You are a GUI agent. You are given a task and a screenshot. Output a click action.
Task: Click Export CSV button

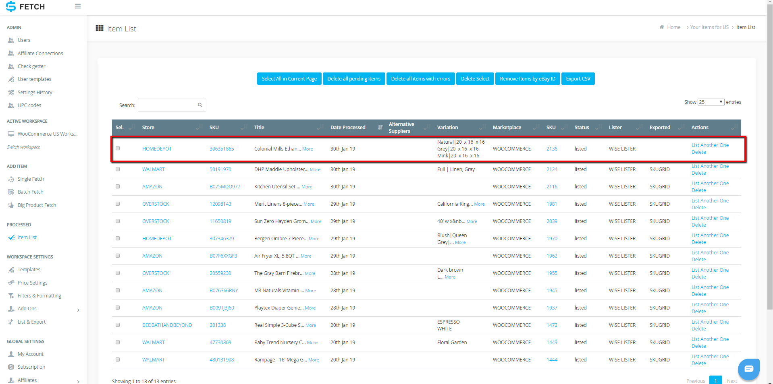(578, 79)
